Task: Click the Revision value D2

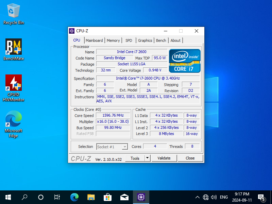Action: tap(191, 90)
